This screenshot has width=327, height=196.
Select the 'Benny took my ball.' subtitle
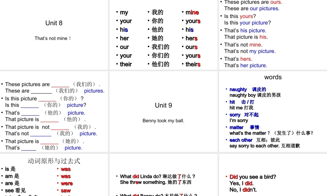[x=163, y=121]
